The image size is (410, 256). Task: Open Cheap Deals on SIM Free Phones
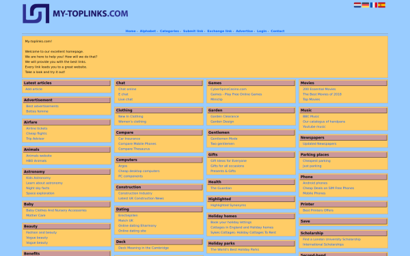coord(329,188)
